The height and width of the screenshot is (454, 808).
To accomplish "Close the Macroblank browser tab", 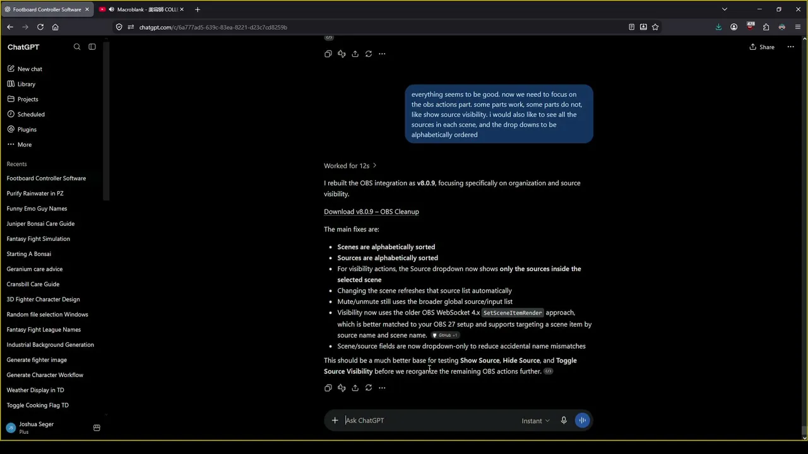I will coord(182,9).
